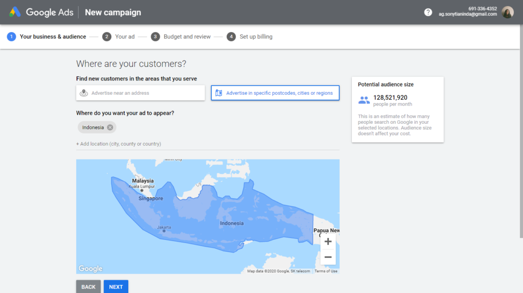523x293 pixels.
Task: Remove the Indonesia location chip
Action: click(110, 127)
